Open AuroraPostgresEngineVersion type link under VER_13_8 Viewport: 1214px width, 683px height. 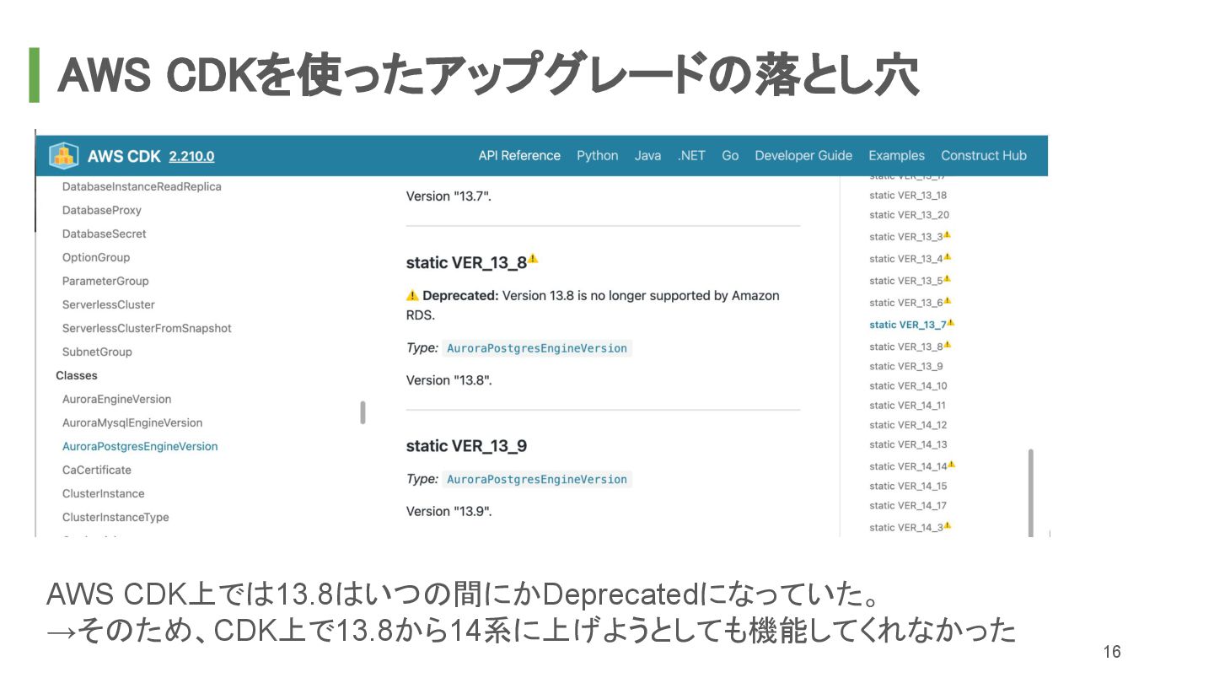(x=537, y=348)
